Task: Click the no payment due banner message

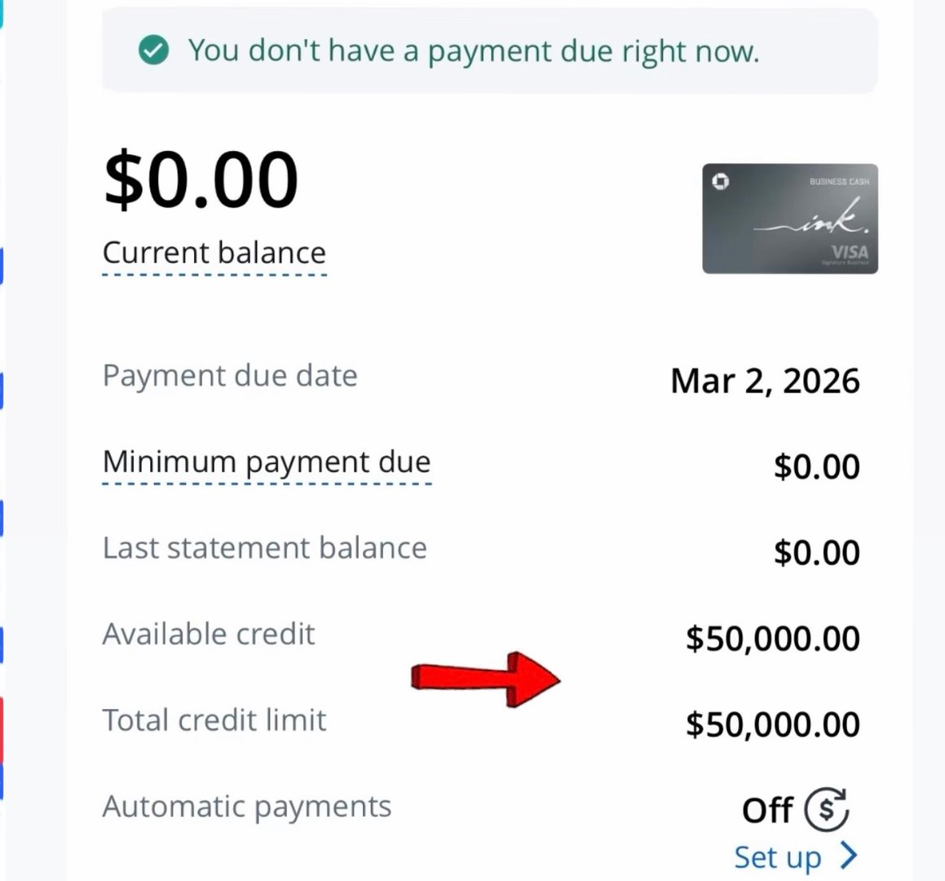Action: (473, 51)
